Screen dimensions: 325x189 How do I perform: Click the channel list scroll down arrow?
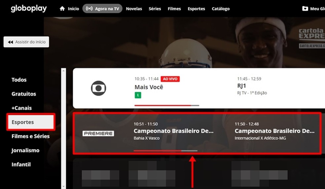63,186
